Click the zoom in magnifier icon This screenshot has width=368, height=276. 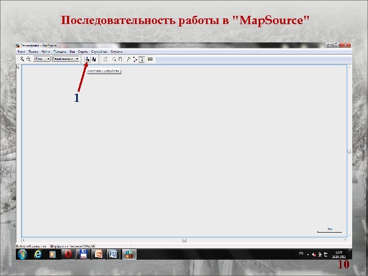(22, 59)
